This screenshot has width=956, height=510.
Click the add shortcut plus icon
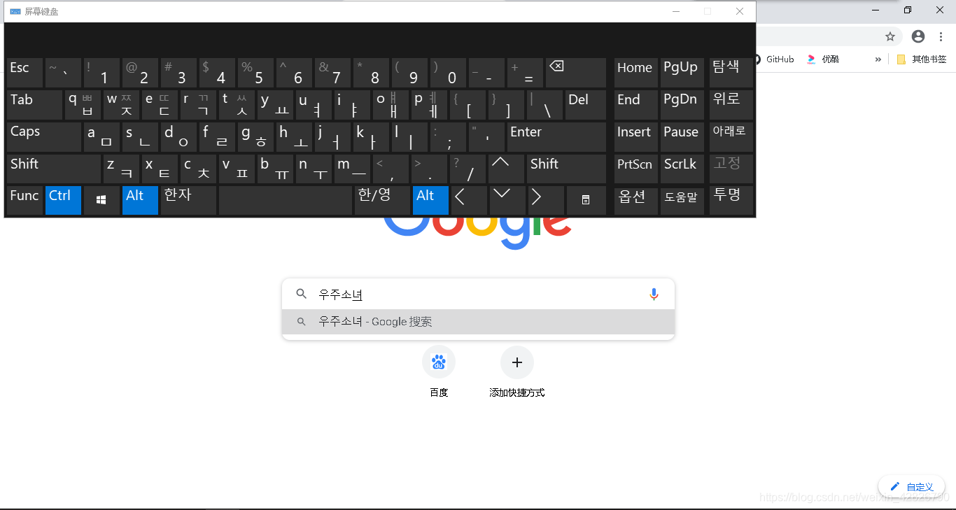[517, 362]
